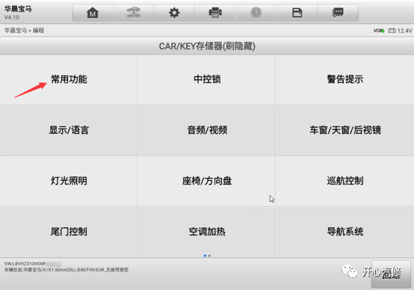
Task: Open 尾门控制 category
Action: 69,232
